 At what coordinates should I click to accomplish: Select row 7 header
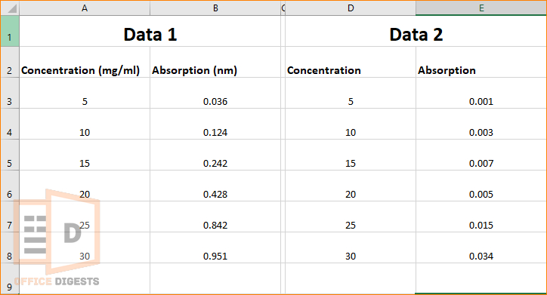coord(10,217)
